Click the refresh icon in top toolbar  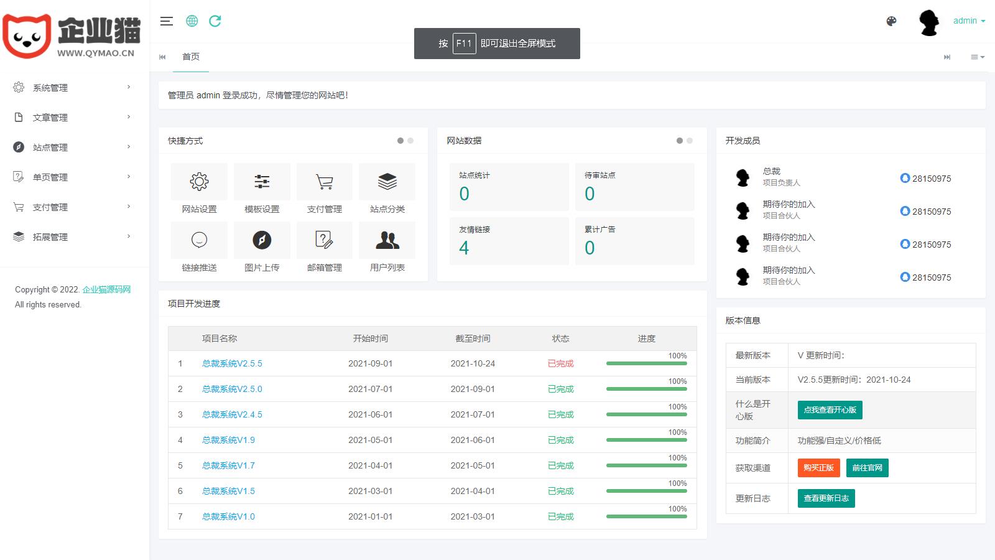pyautogui.click(x=215, y=21)
